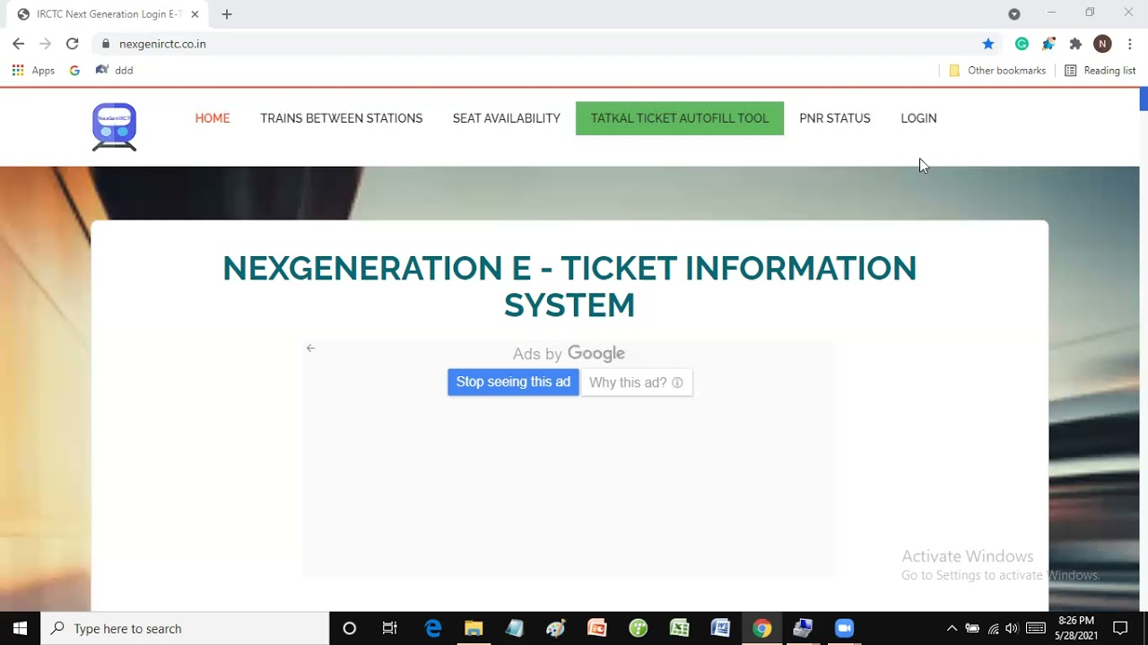Click the bookmark star in address bar
This screenshot has height=645, width=1148.
988,43
